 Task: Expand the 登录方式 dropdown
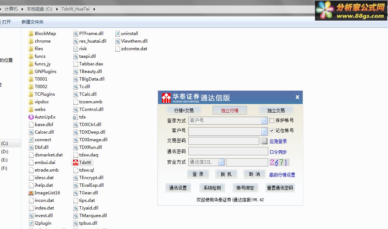pyautogui.click(x=264, y=120)
